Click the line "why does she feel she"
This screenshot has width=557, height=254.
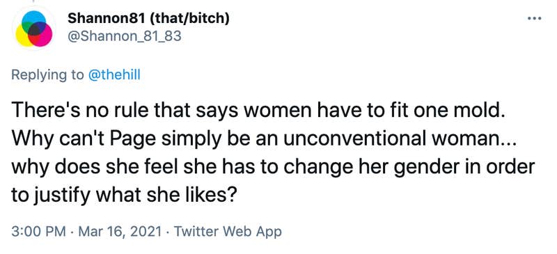click(x=273, y=167)
